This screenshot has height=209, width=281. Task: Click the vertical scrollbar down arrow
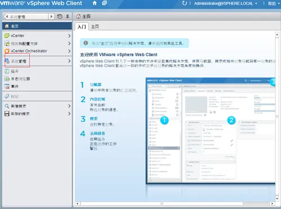(277, 198)
